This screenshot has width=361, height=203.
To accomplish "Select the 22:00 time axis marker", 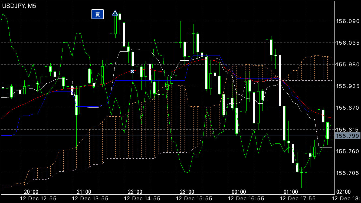I will tap(135, 192).
